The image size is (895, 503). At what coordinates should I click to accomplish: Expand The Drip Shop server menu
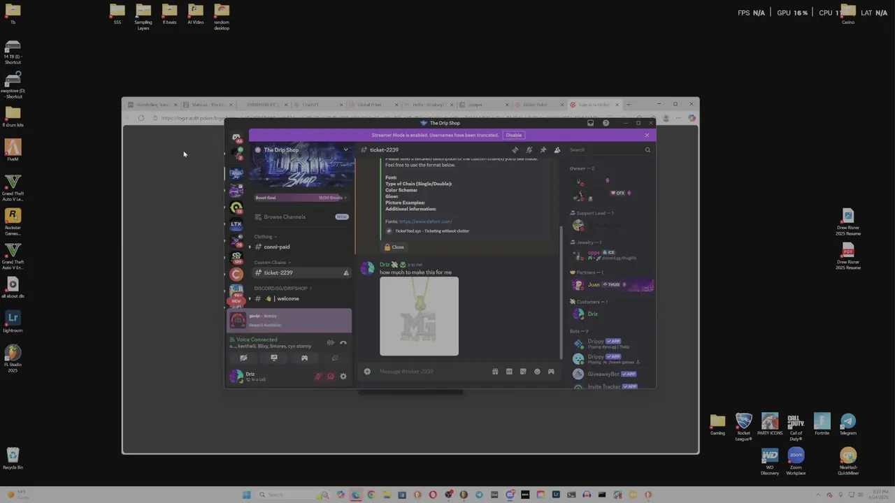click(345, 150)
